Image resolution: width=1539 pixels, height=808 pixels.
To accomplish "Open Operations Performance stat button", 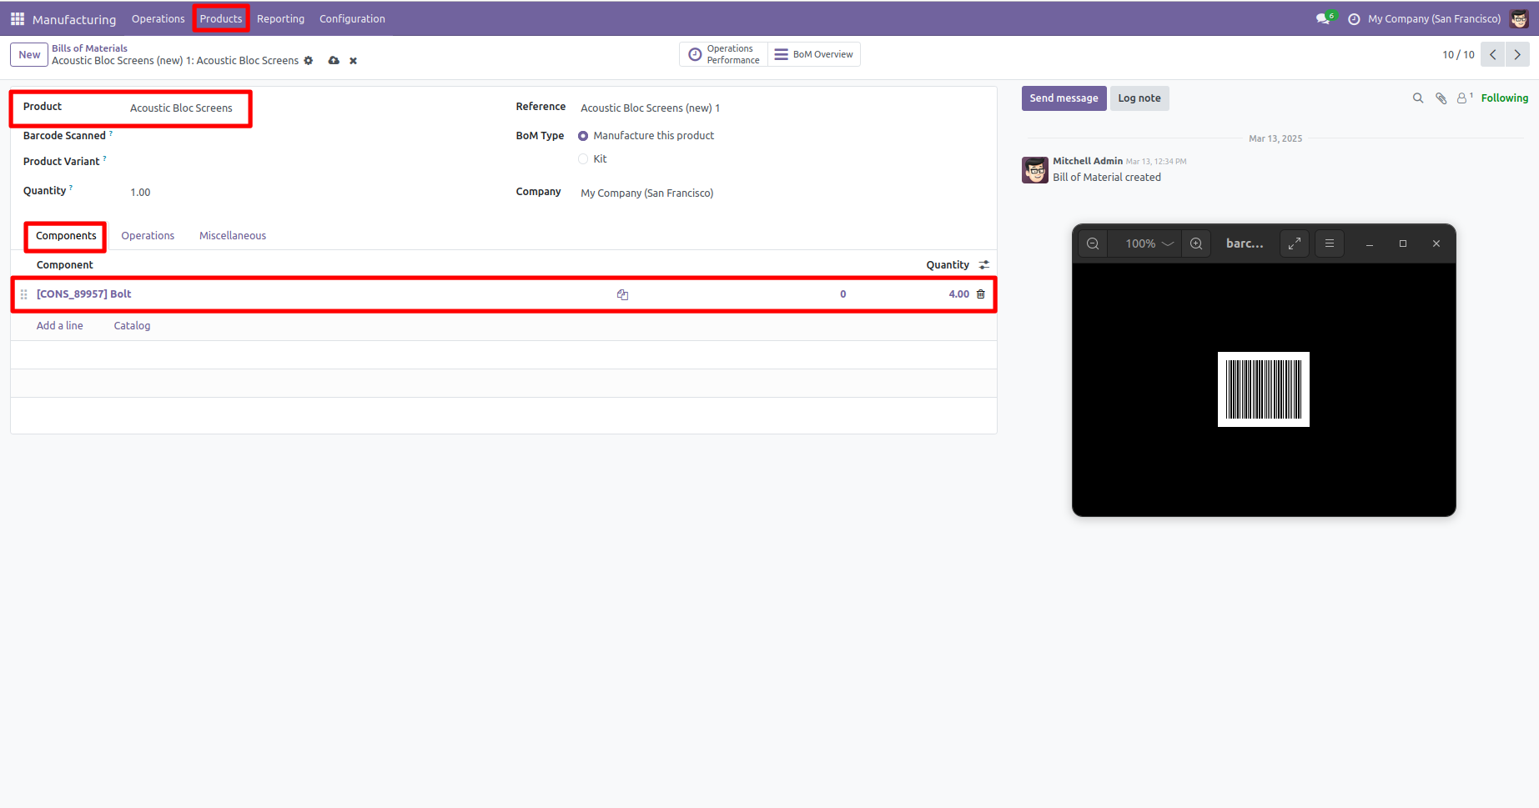I will click(724, 54).
